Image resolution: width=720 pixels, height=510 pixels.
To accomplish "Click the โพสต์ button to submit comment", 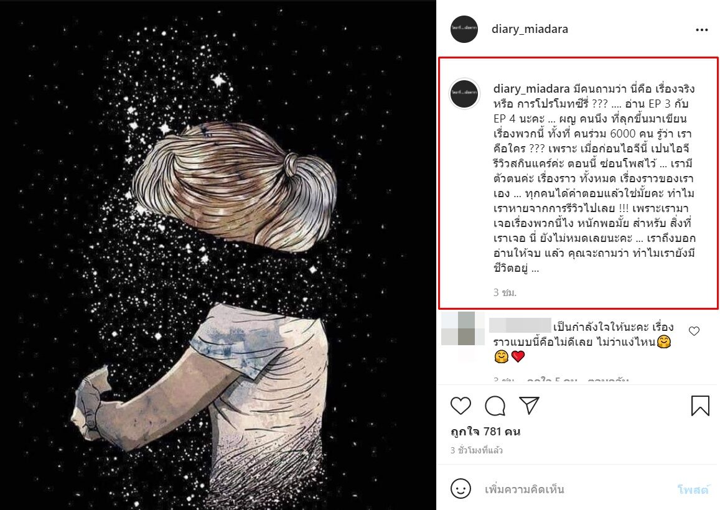I will pyautogui.click(x=693, y=490).
